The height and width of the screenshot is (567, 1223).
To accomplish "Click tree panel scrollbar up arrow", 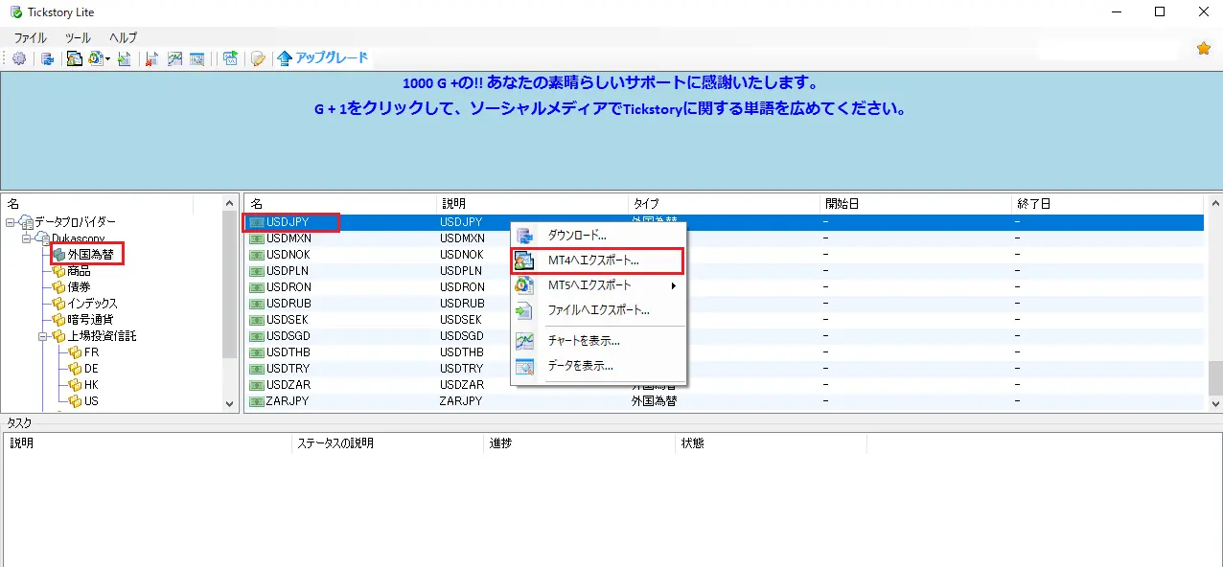I will coord(230,203).
